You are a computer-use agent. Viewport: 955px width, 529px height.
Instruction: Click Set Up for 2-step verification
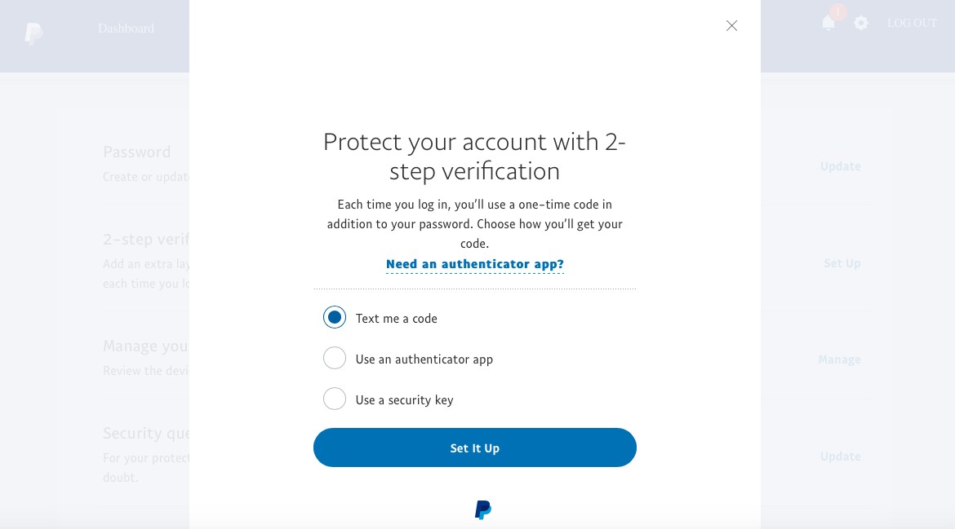click(x=842, y=263)
